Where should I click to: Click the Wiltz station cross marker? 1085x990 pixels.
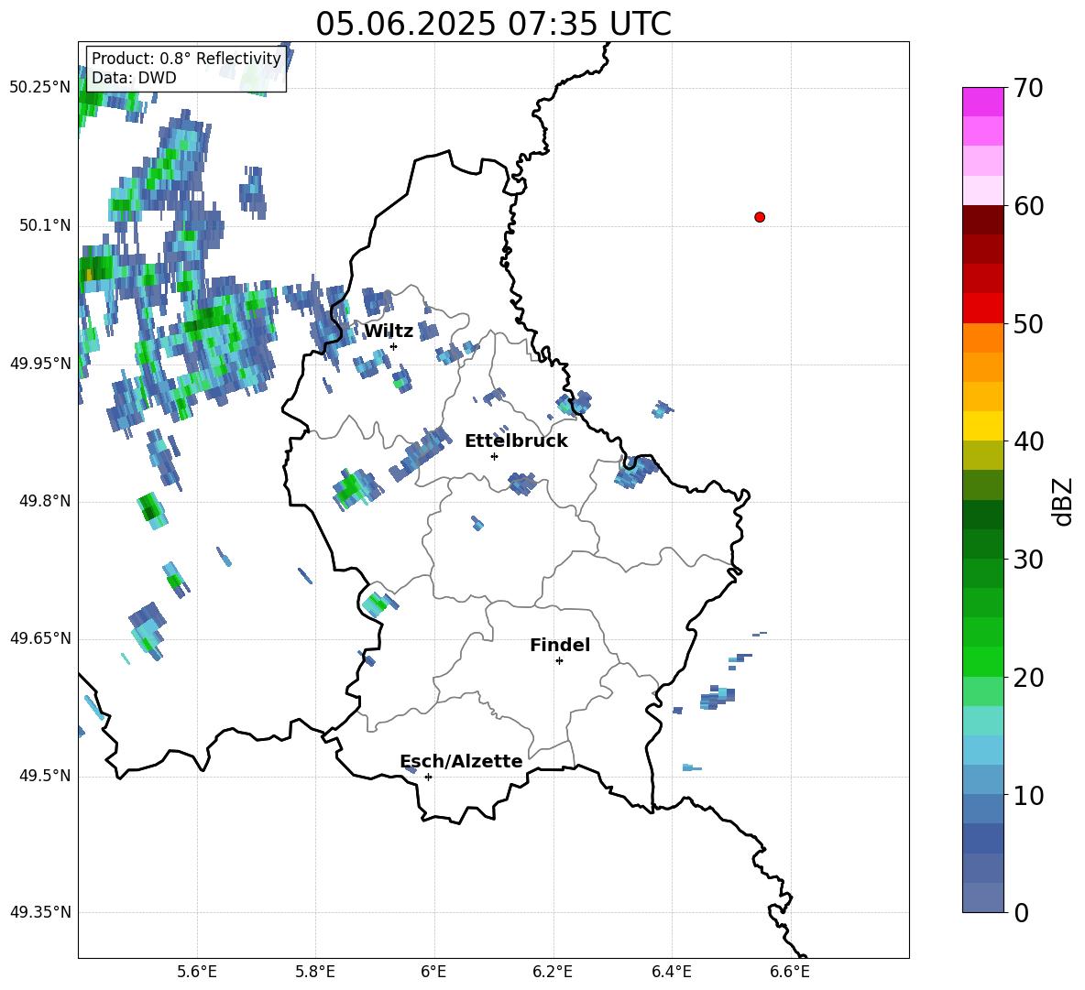click(x=393, y=346)
